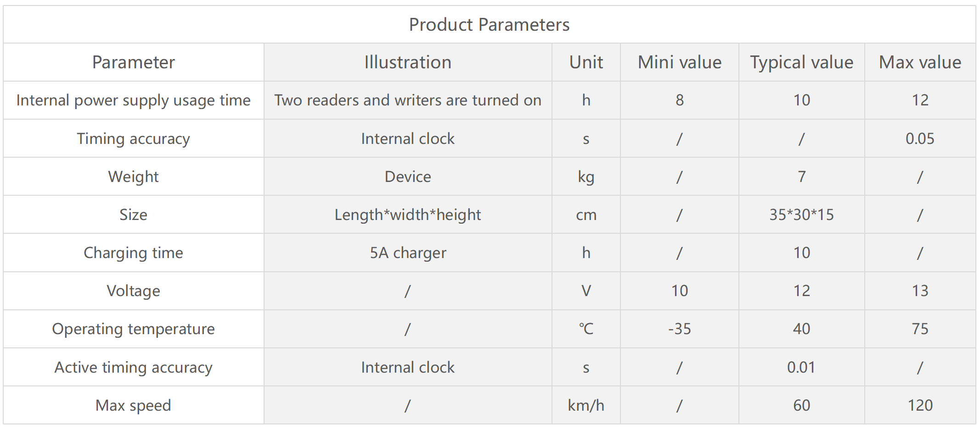Click the Product Parameters title cell
The image size is (980, 429).
point(490,25)
